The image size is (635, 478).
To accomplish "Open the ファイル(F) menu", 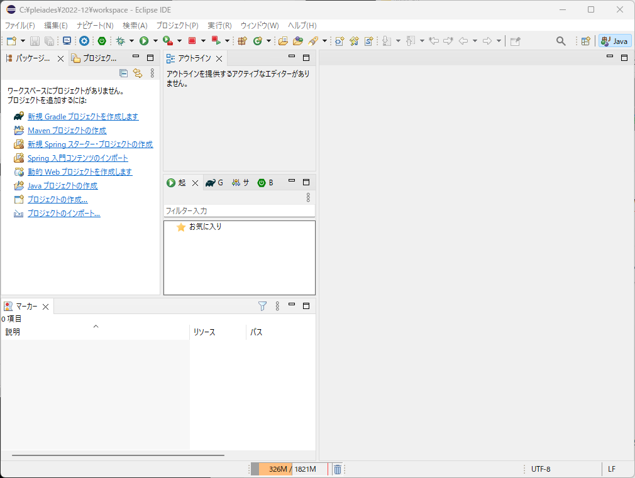I will tap(19, 26).
